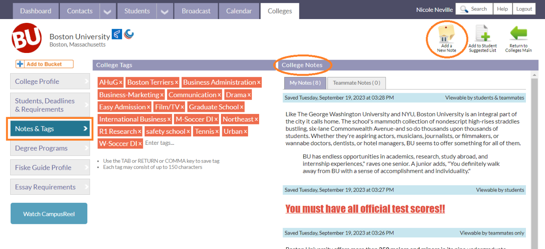The image size is (545, 249).
Task: Select Notes & Tags in the sidebar
Action: [50, 129]
